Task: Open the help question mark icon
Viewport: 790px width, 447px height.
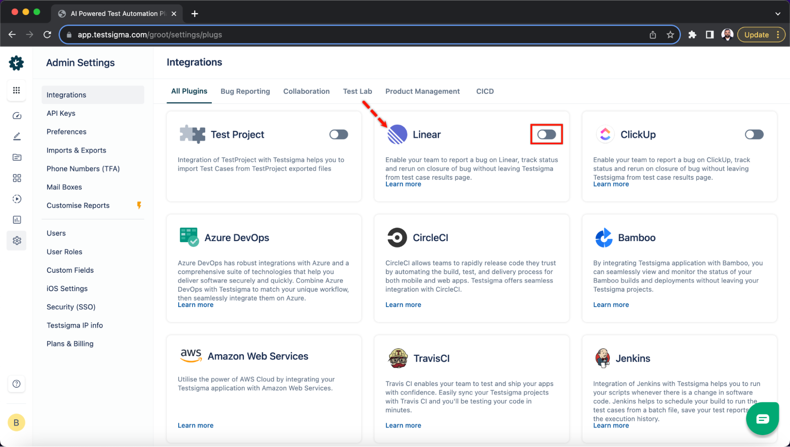Action: tap(17, 384)
